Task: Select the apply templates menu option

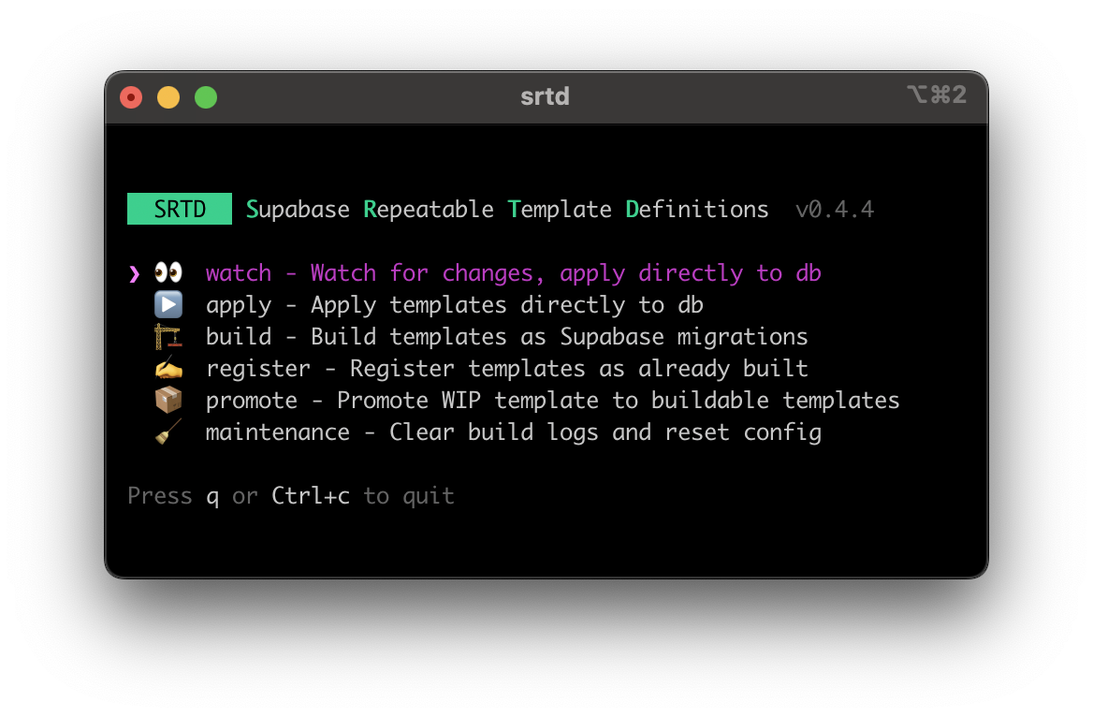Action: point(455,305)
